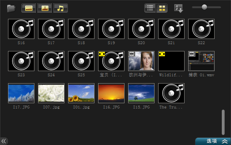Expand options with the double chevron

click(225, 141)
